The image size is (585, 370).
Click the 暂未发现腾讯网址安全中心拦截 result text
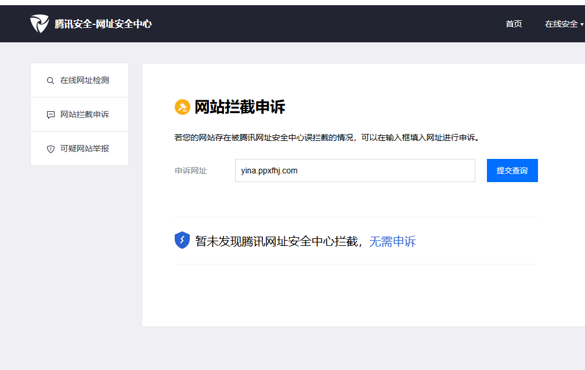pyautogui.click(x=276, y=242)
